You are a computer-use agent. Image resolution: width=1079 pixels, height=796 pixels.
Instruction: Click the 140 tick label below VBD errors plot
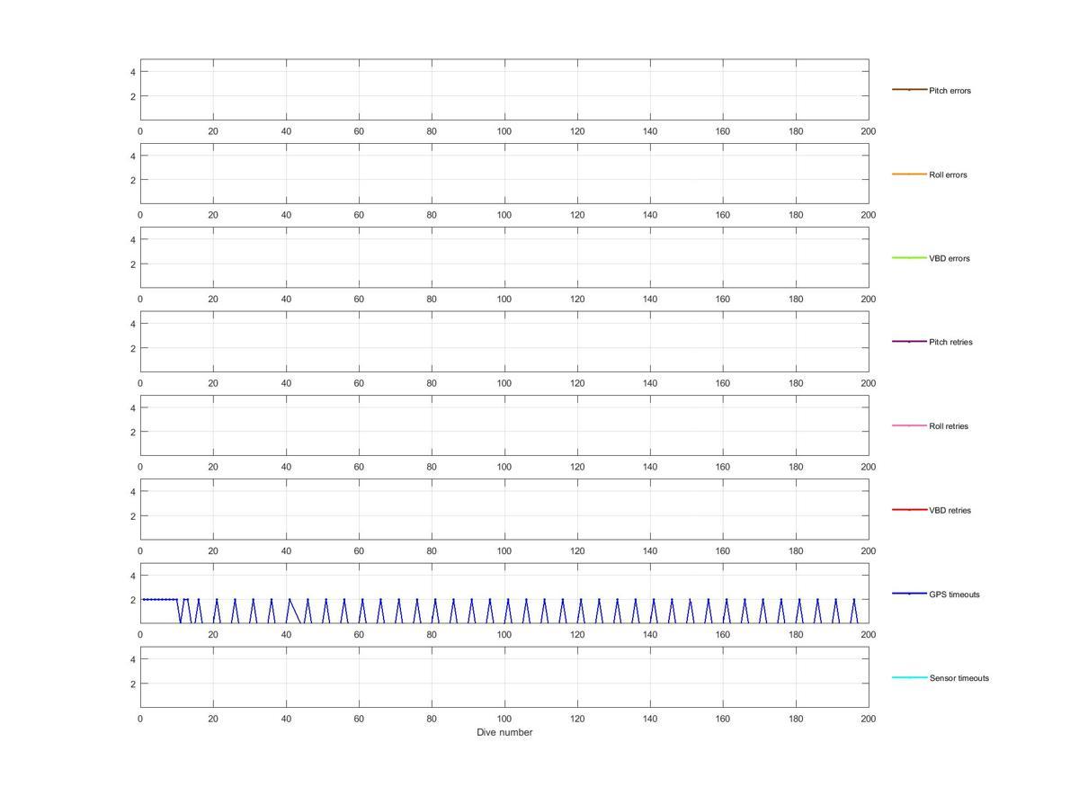[650, 300]
